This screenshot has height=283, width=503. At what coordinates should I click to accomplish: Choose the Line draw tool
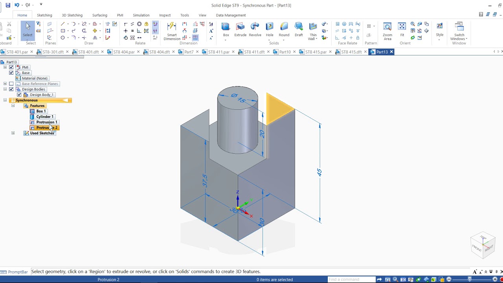(x=62, y=24)
